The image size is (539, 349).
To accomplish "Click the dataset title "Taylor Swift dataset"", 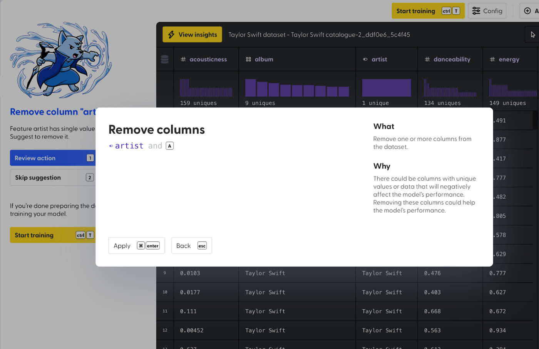I will point(257,35).
